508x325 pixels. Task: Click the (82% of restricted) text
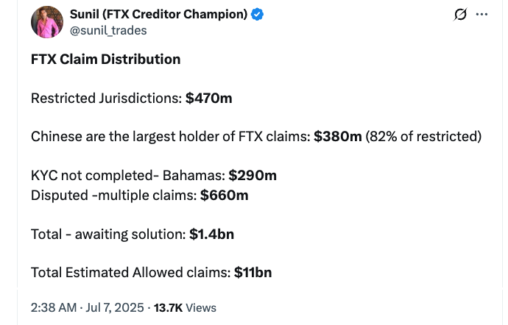click(423, 136)
